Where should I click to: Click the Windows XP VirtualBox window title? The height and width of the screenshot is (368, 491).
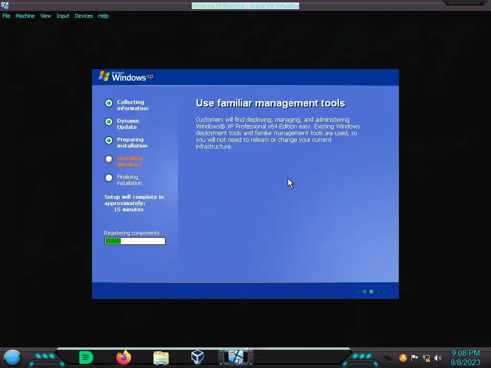click(245, 6)
